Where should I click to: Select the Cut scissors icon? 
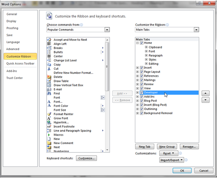coord(49,68)
